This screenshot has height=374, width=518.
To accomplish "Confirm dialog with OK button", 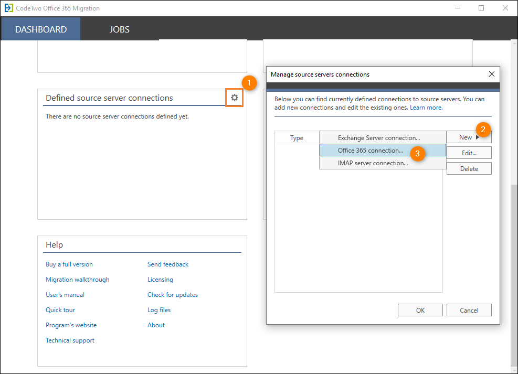I will pyautogui.click(x=420, y=310).
